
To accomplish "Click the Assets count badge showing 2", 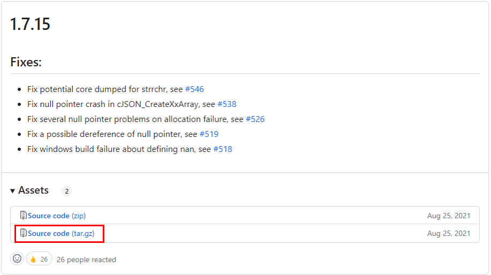I will tap(67, 191).
